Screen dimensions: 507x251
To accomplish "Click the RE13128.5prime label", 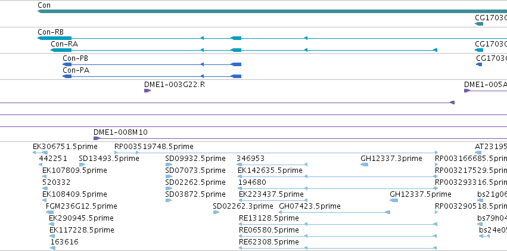I will [269, 218].
